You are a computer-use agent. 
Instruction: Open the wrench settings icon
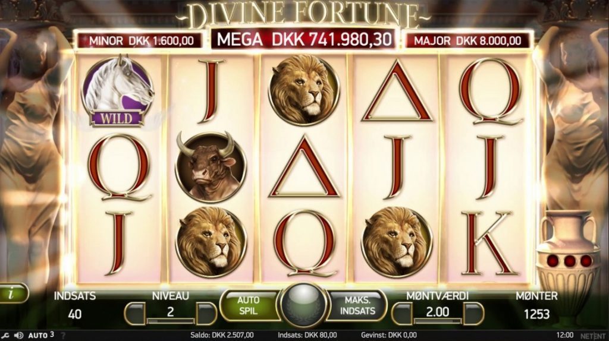coord(5,336)
